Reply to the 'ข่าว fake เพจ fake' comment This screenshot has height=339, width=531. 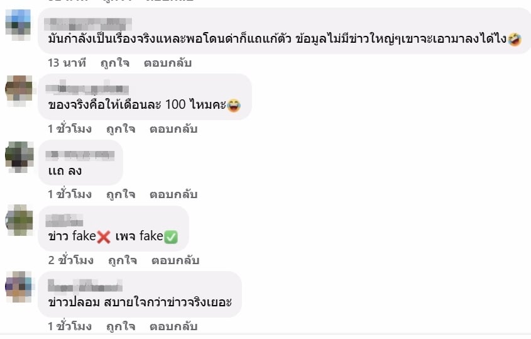point(175,260)
